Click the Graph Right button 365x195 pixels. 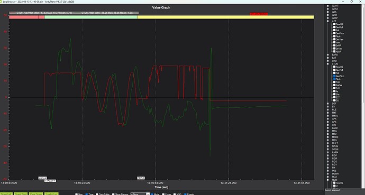(x=21, y=193)
